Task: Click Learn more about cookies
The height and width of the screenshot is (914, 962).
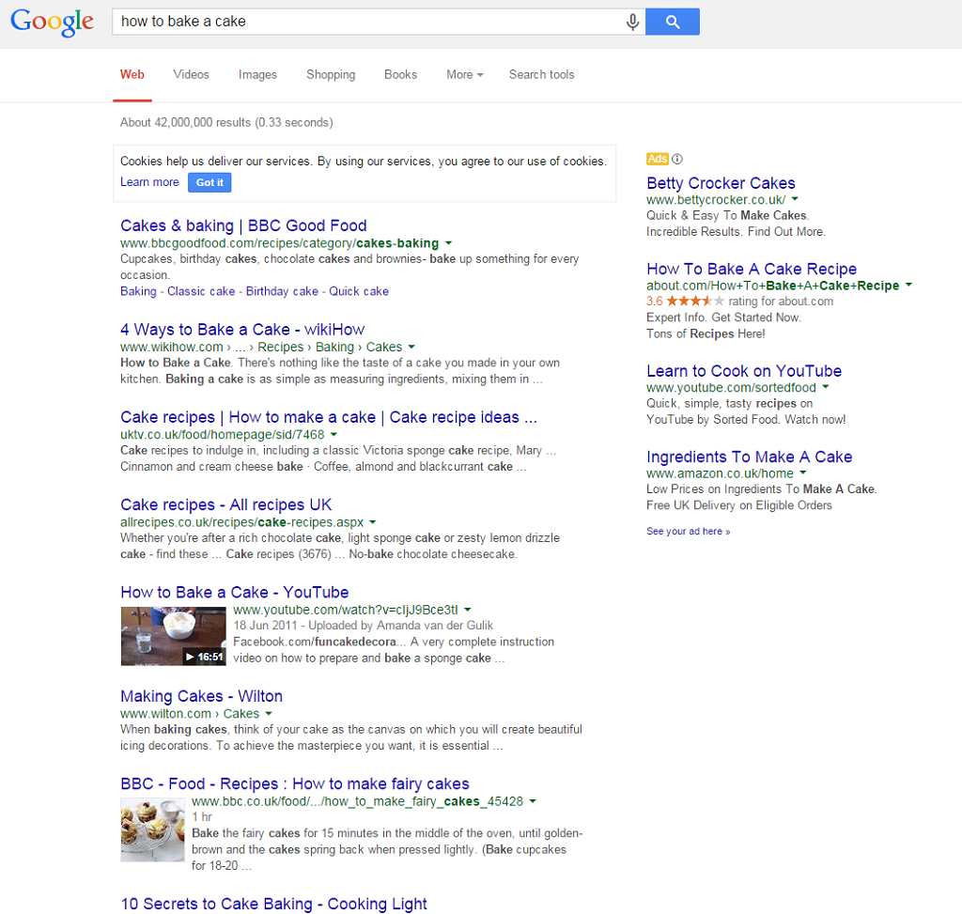Action: coord(149,182)
